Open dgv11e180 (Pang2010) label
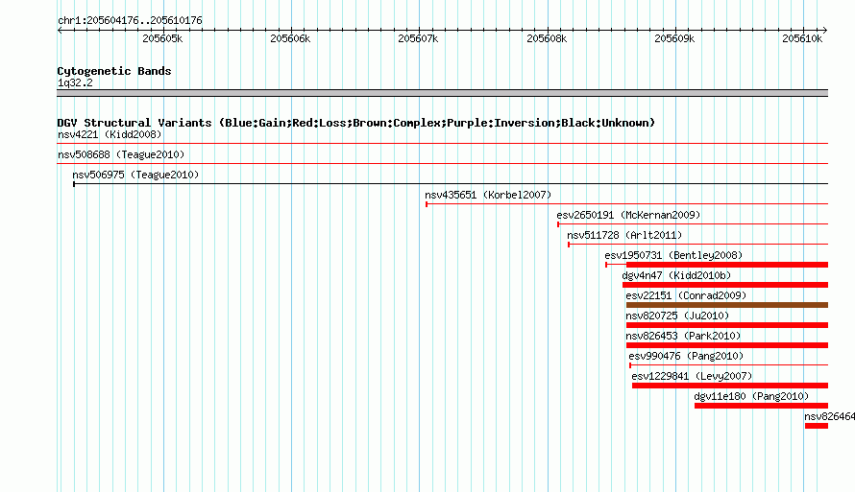 751,396
